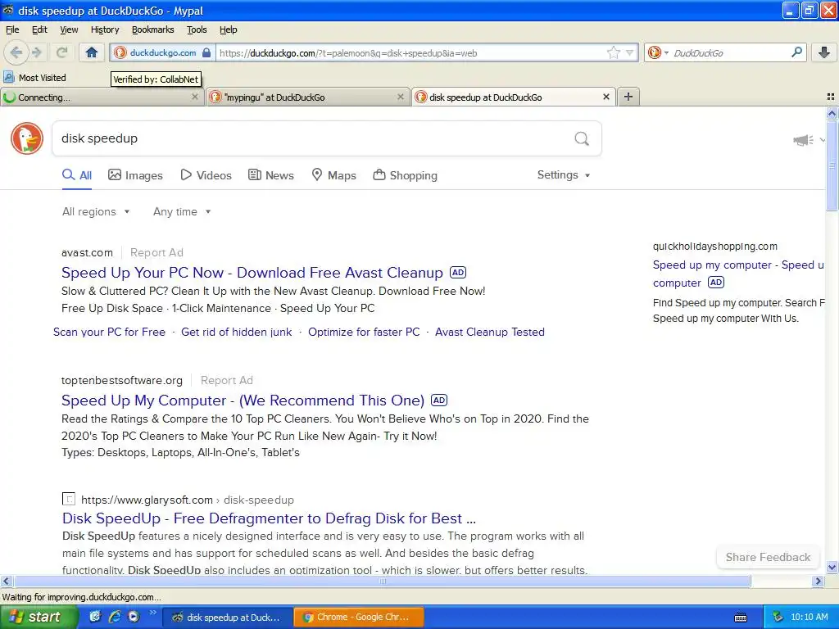
Task: Close the Connecting... tab
Action: (x=195, y=97)
